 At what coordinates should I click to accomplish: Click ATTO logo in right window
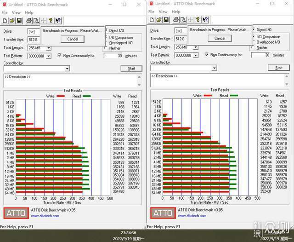[x=163, y=213]
